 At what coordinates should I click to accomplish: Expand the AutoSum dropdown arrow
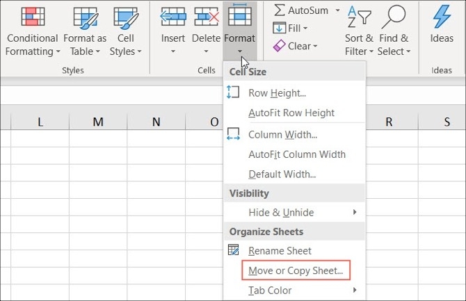[x=338, y=10]
